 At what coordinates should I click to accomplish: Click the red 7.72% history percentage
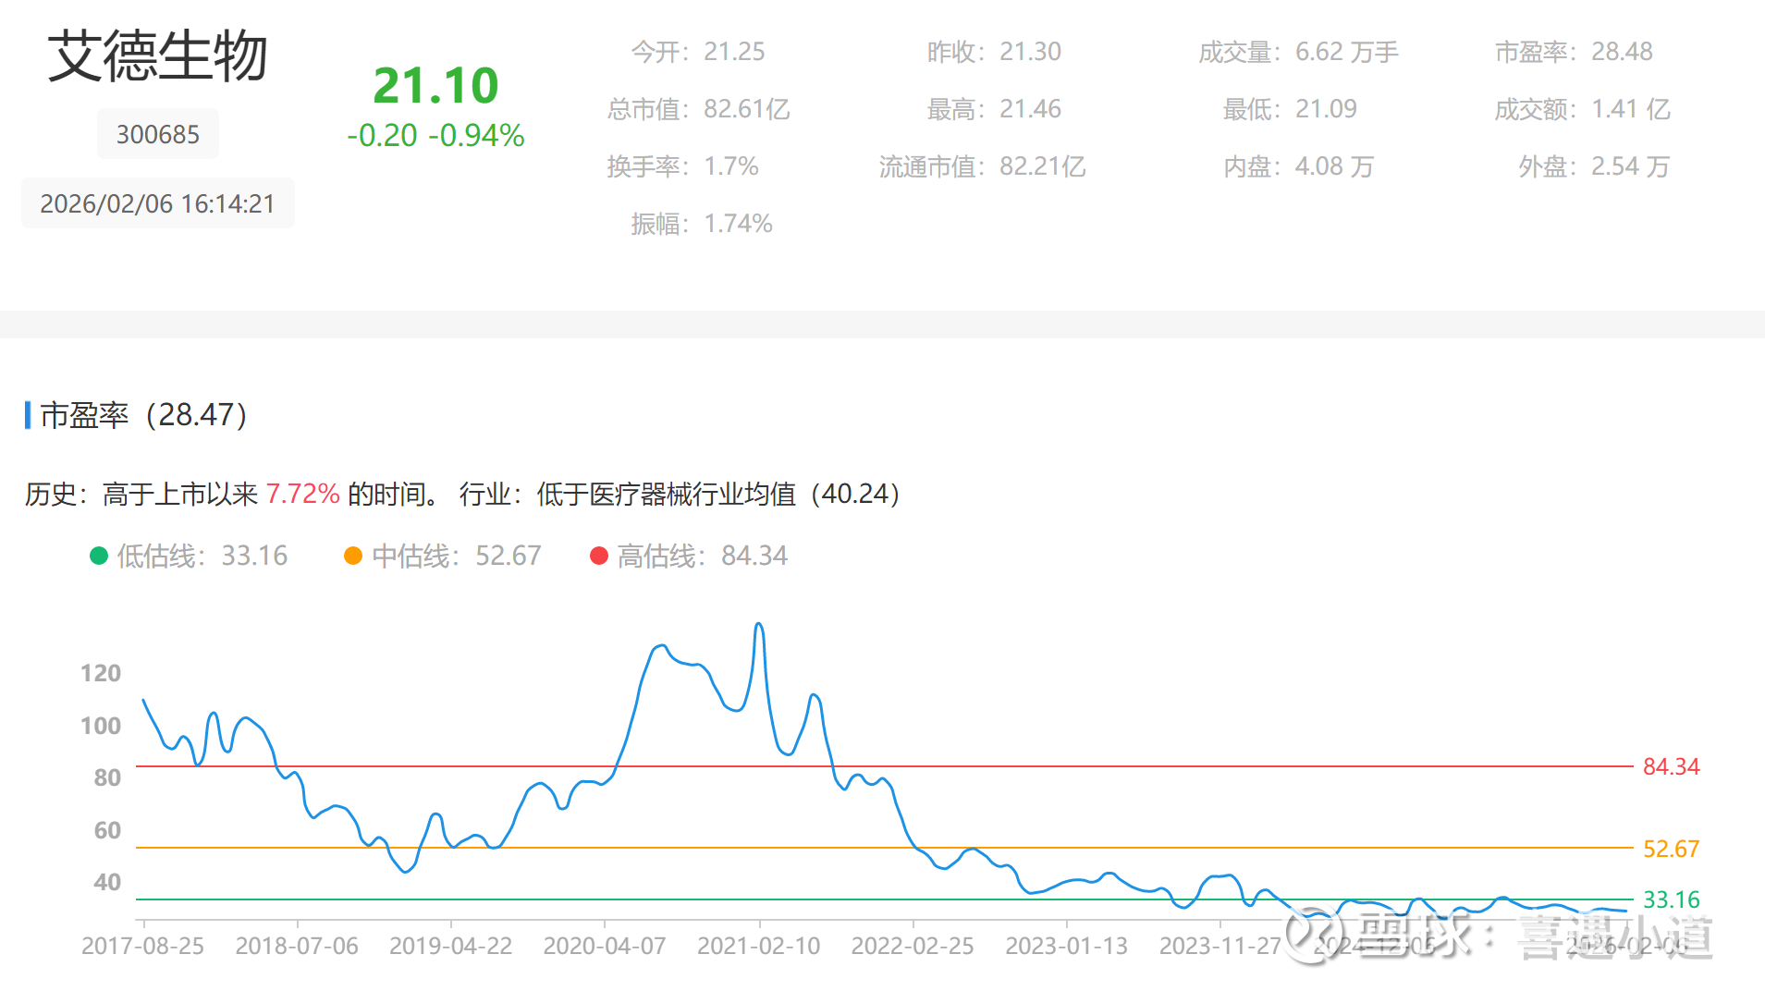click(x=303, y=494)
